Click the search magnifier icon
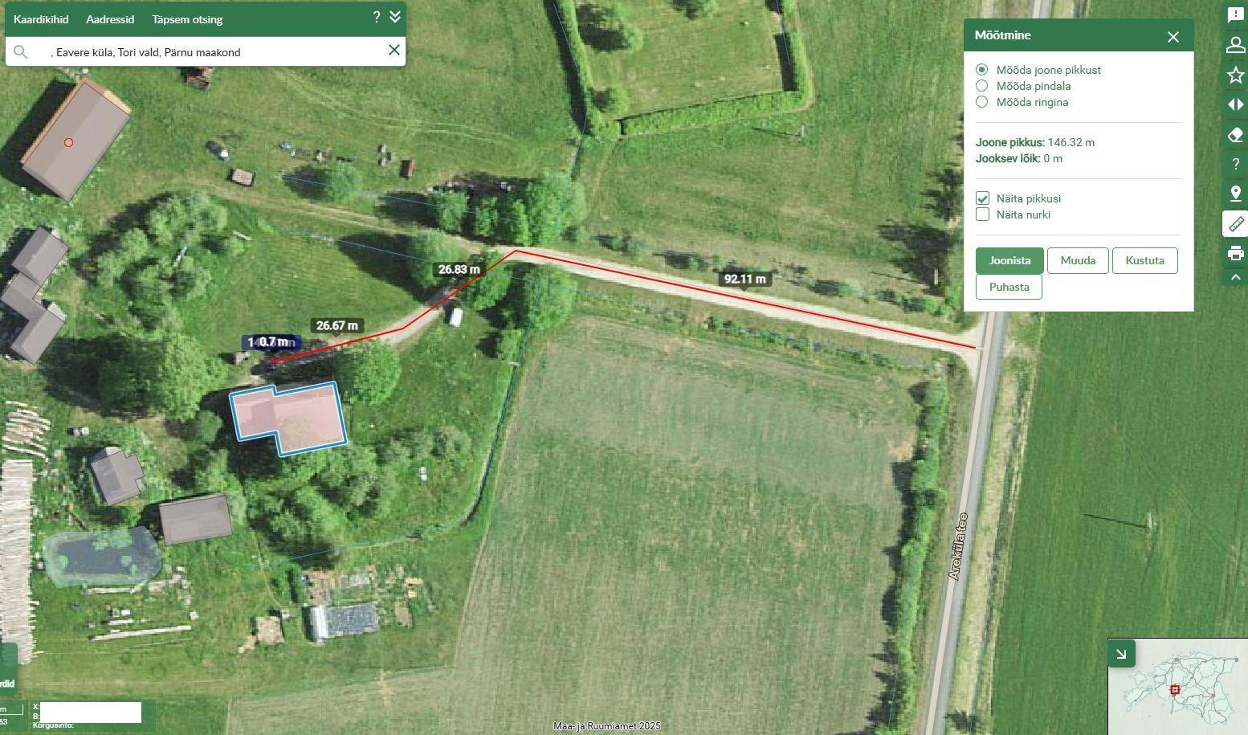This screenshot has height=735, width=1248. (21, 51)
